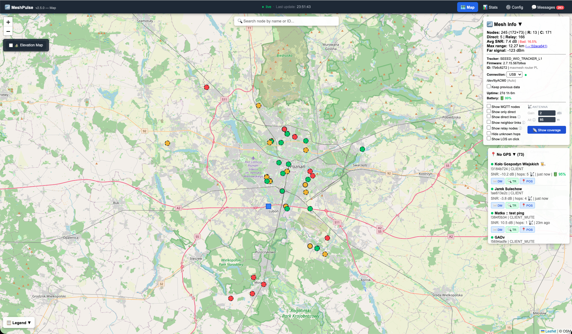Click satellite icon on Koło Gospodyn Wiejskich row
572x334 pixels.
[532, 174]
